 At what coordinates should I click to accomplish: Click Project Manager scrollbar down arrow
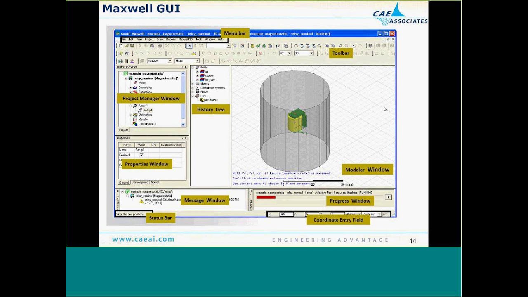click(x=183, y=124)
